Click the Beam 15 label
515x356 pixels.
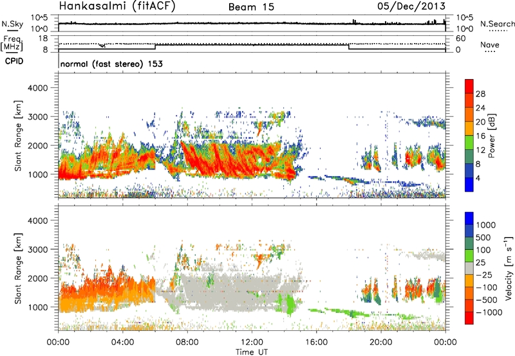[x=251, y=7]
